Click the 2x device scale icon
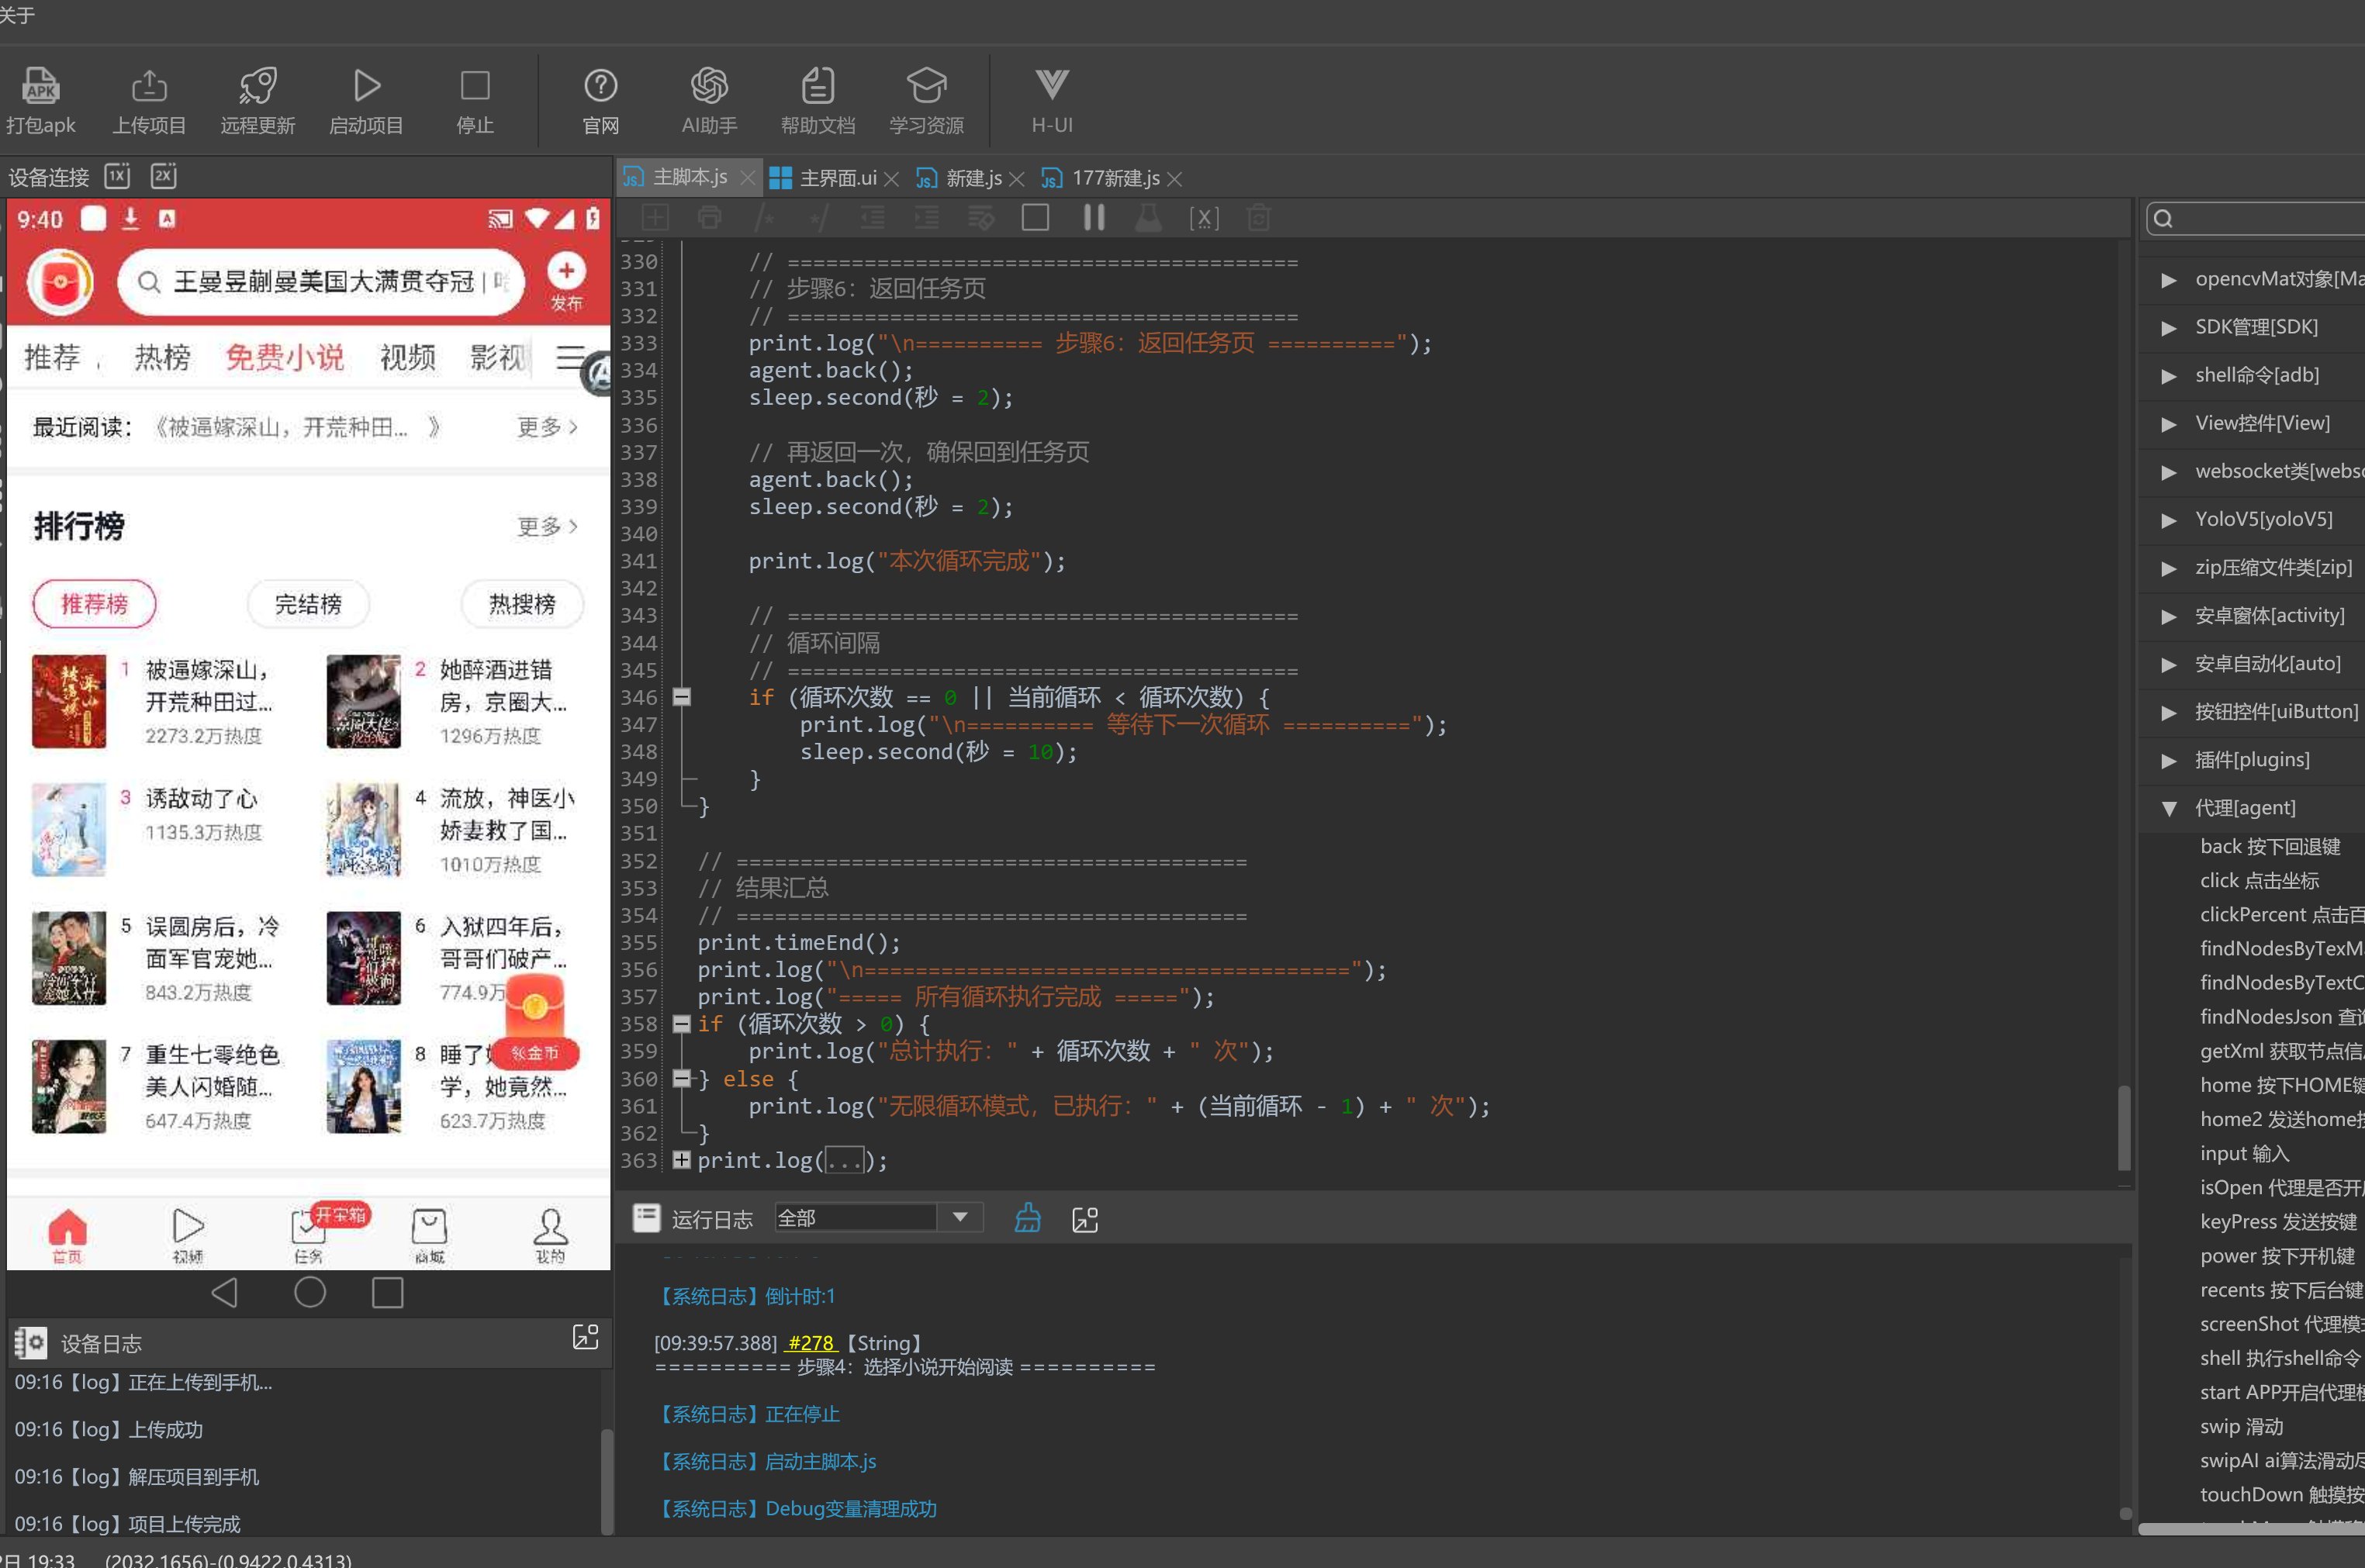 point(164,176)
